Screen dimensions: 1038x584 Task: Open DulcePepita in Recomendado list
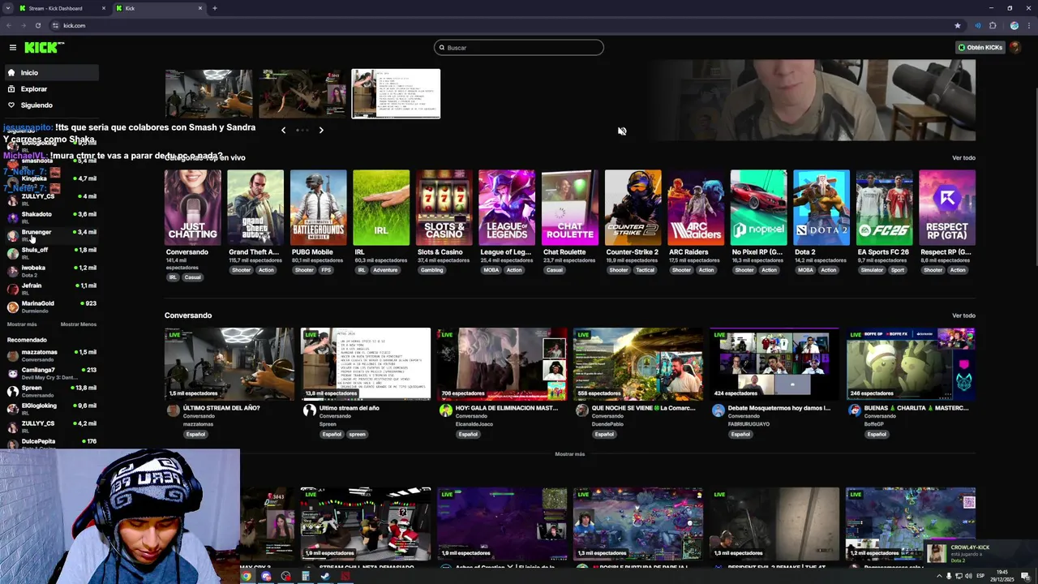click(x=51, y=444)
